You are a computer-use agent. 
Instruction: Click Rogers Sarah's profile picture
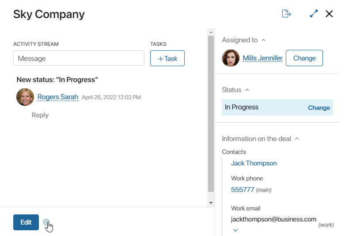25,97
